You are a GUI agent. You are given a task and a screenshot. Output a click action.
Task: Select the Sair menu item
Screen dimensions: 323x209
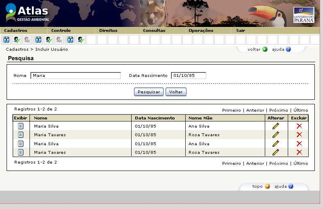tap(241, 31)
